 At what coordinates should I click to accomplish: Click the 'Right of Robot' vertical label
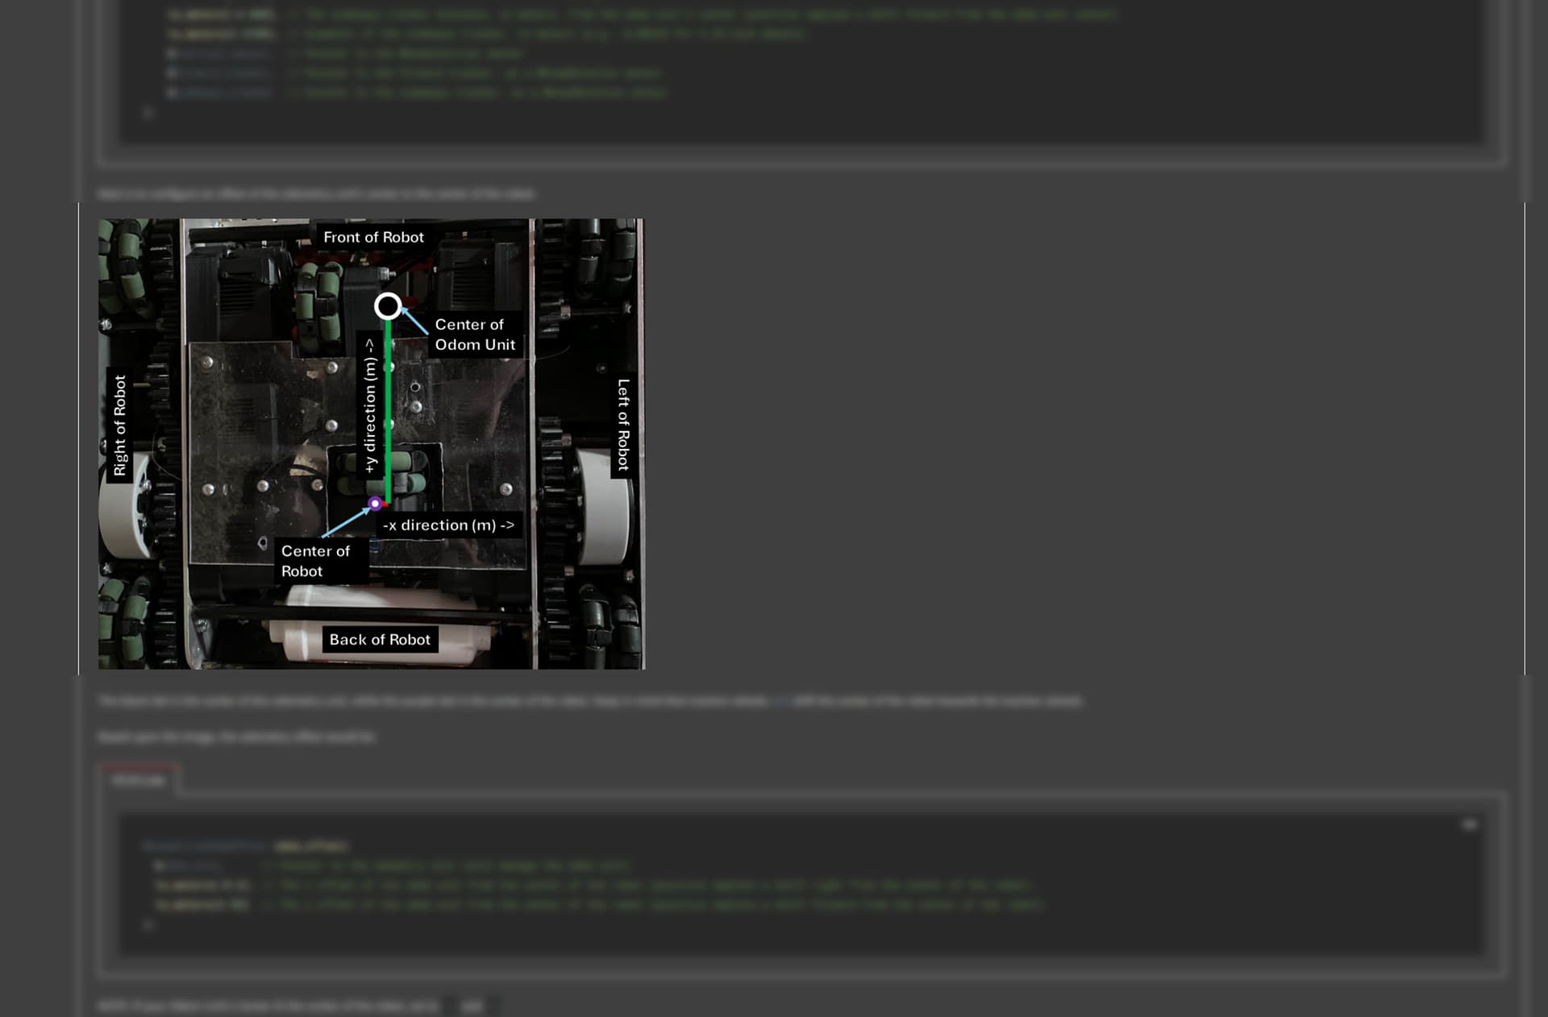click(x=120, y=425)
